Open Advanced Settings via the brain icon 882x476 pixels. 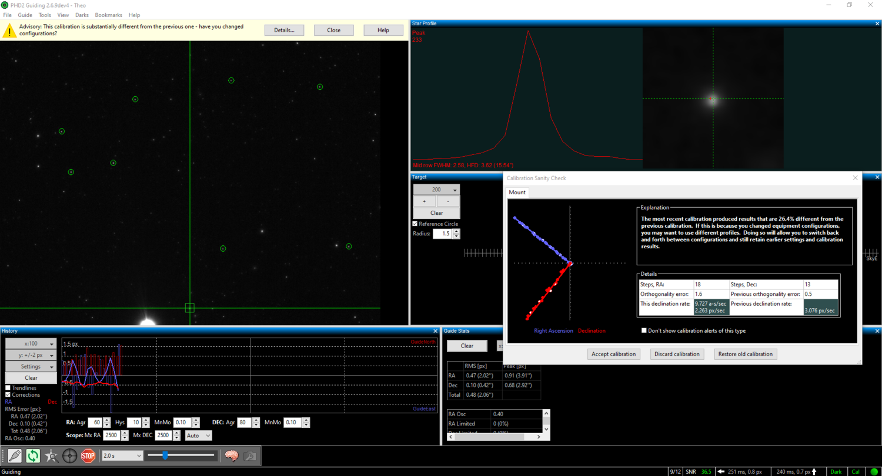pos(231,455)
